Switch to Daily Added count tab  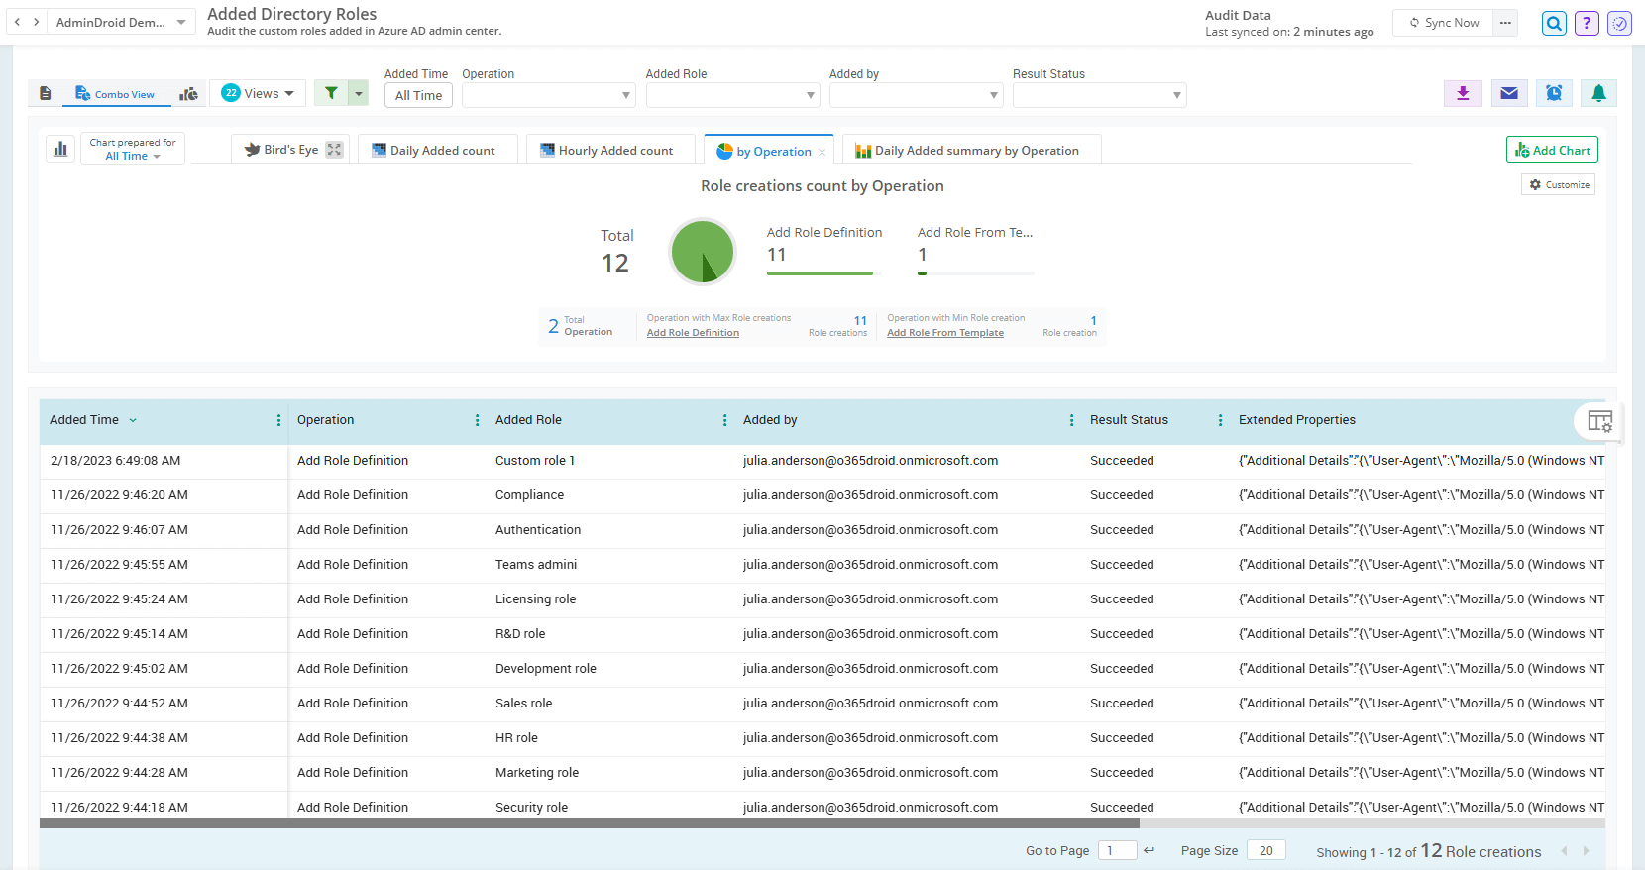(x=437, y=150)
